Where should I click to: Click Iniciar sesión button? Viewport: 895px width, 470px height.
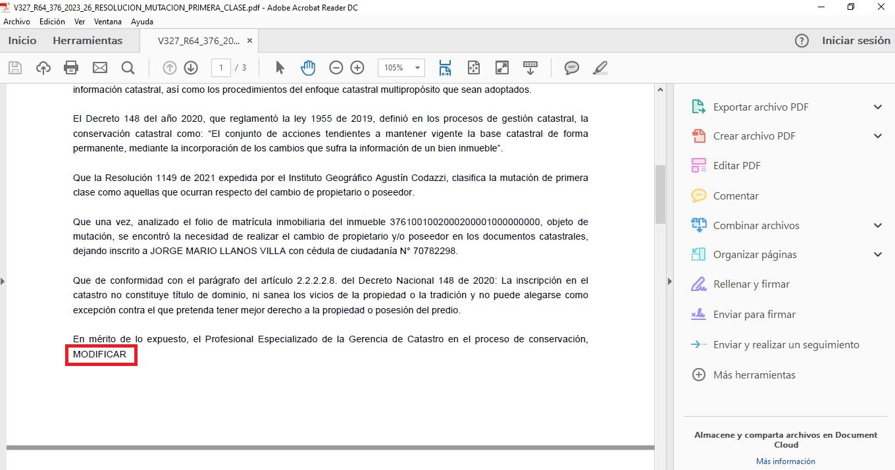[x=856, y=41]
